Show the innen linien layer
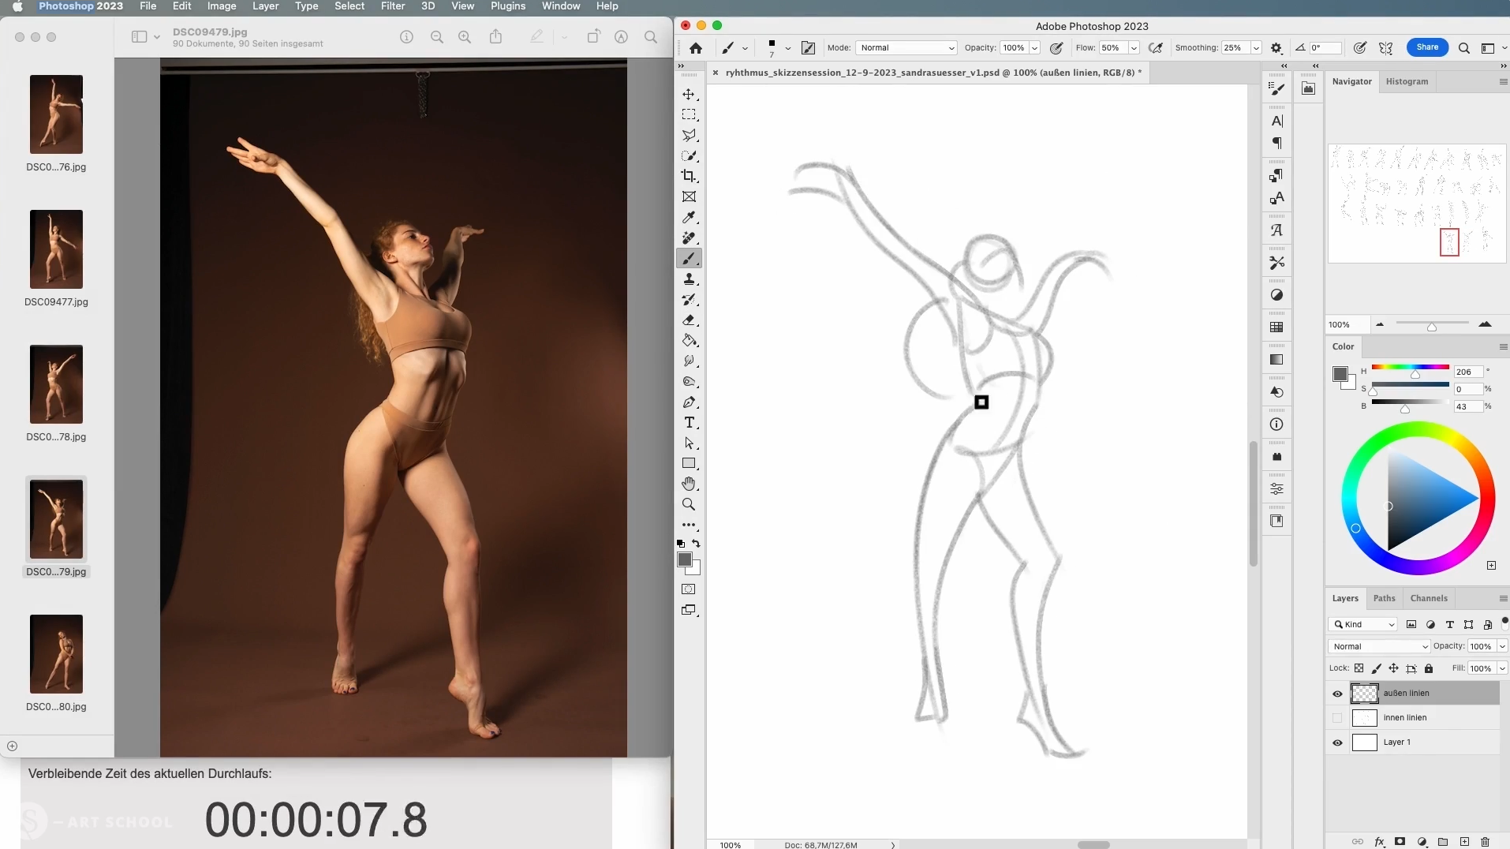The image size is (1510, 849). (x=1337, y=718)
